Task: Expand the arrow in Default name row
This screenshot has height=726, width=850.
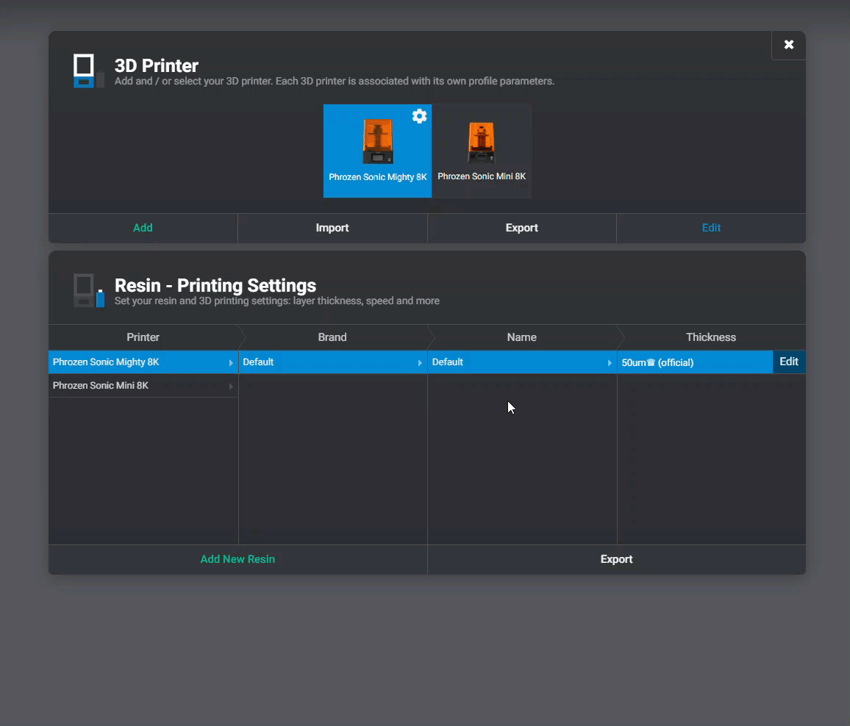Action: pyautogui.click(x=610, y=363)
